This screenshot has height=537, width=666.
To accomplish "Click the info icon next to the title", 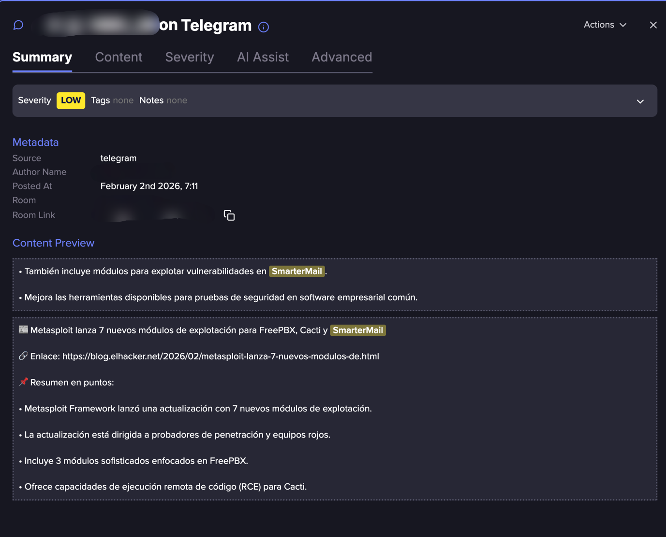I will pos(263,27).
